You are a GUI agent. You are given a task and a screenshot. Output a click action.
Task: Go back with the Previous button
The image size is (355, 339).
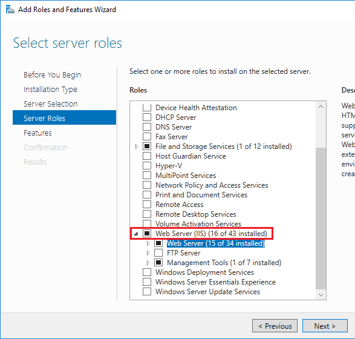275,326
